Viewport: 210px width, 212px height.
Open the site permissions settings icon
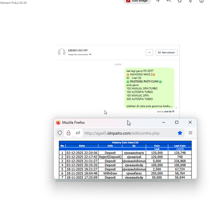(x=78, y=133)
